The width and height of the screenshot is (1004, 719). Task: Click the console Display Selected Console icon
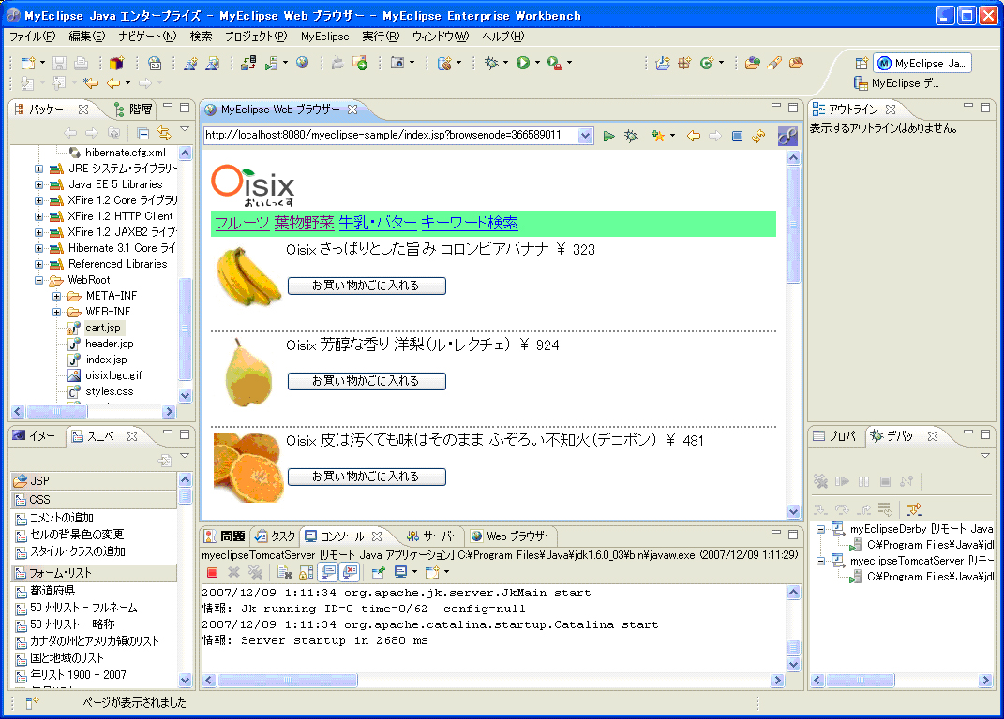coord(401,572)
